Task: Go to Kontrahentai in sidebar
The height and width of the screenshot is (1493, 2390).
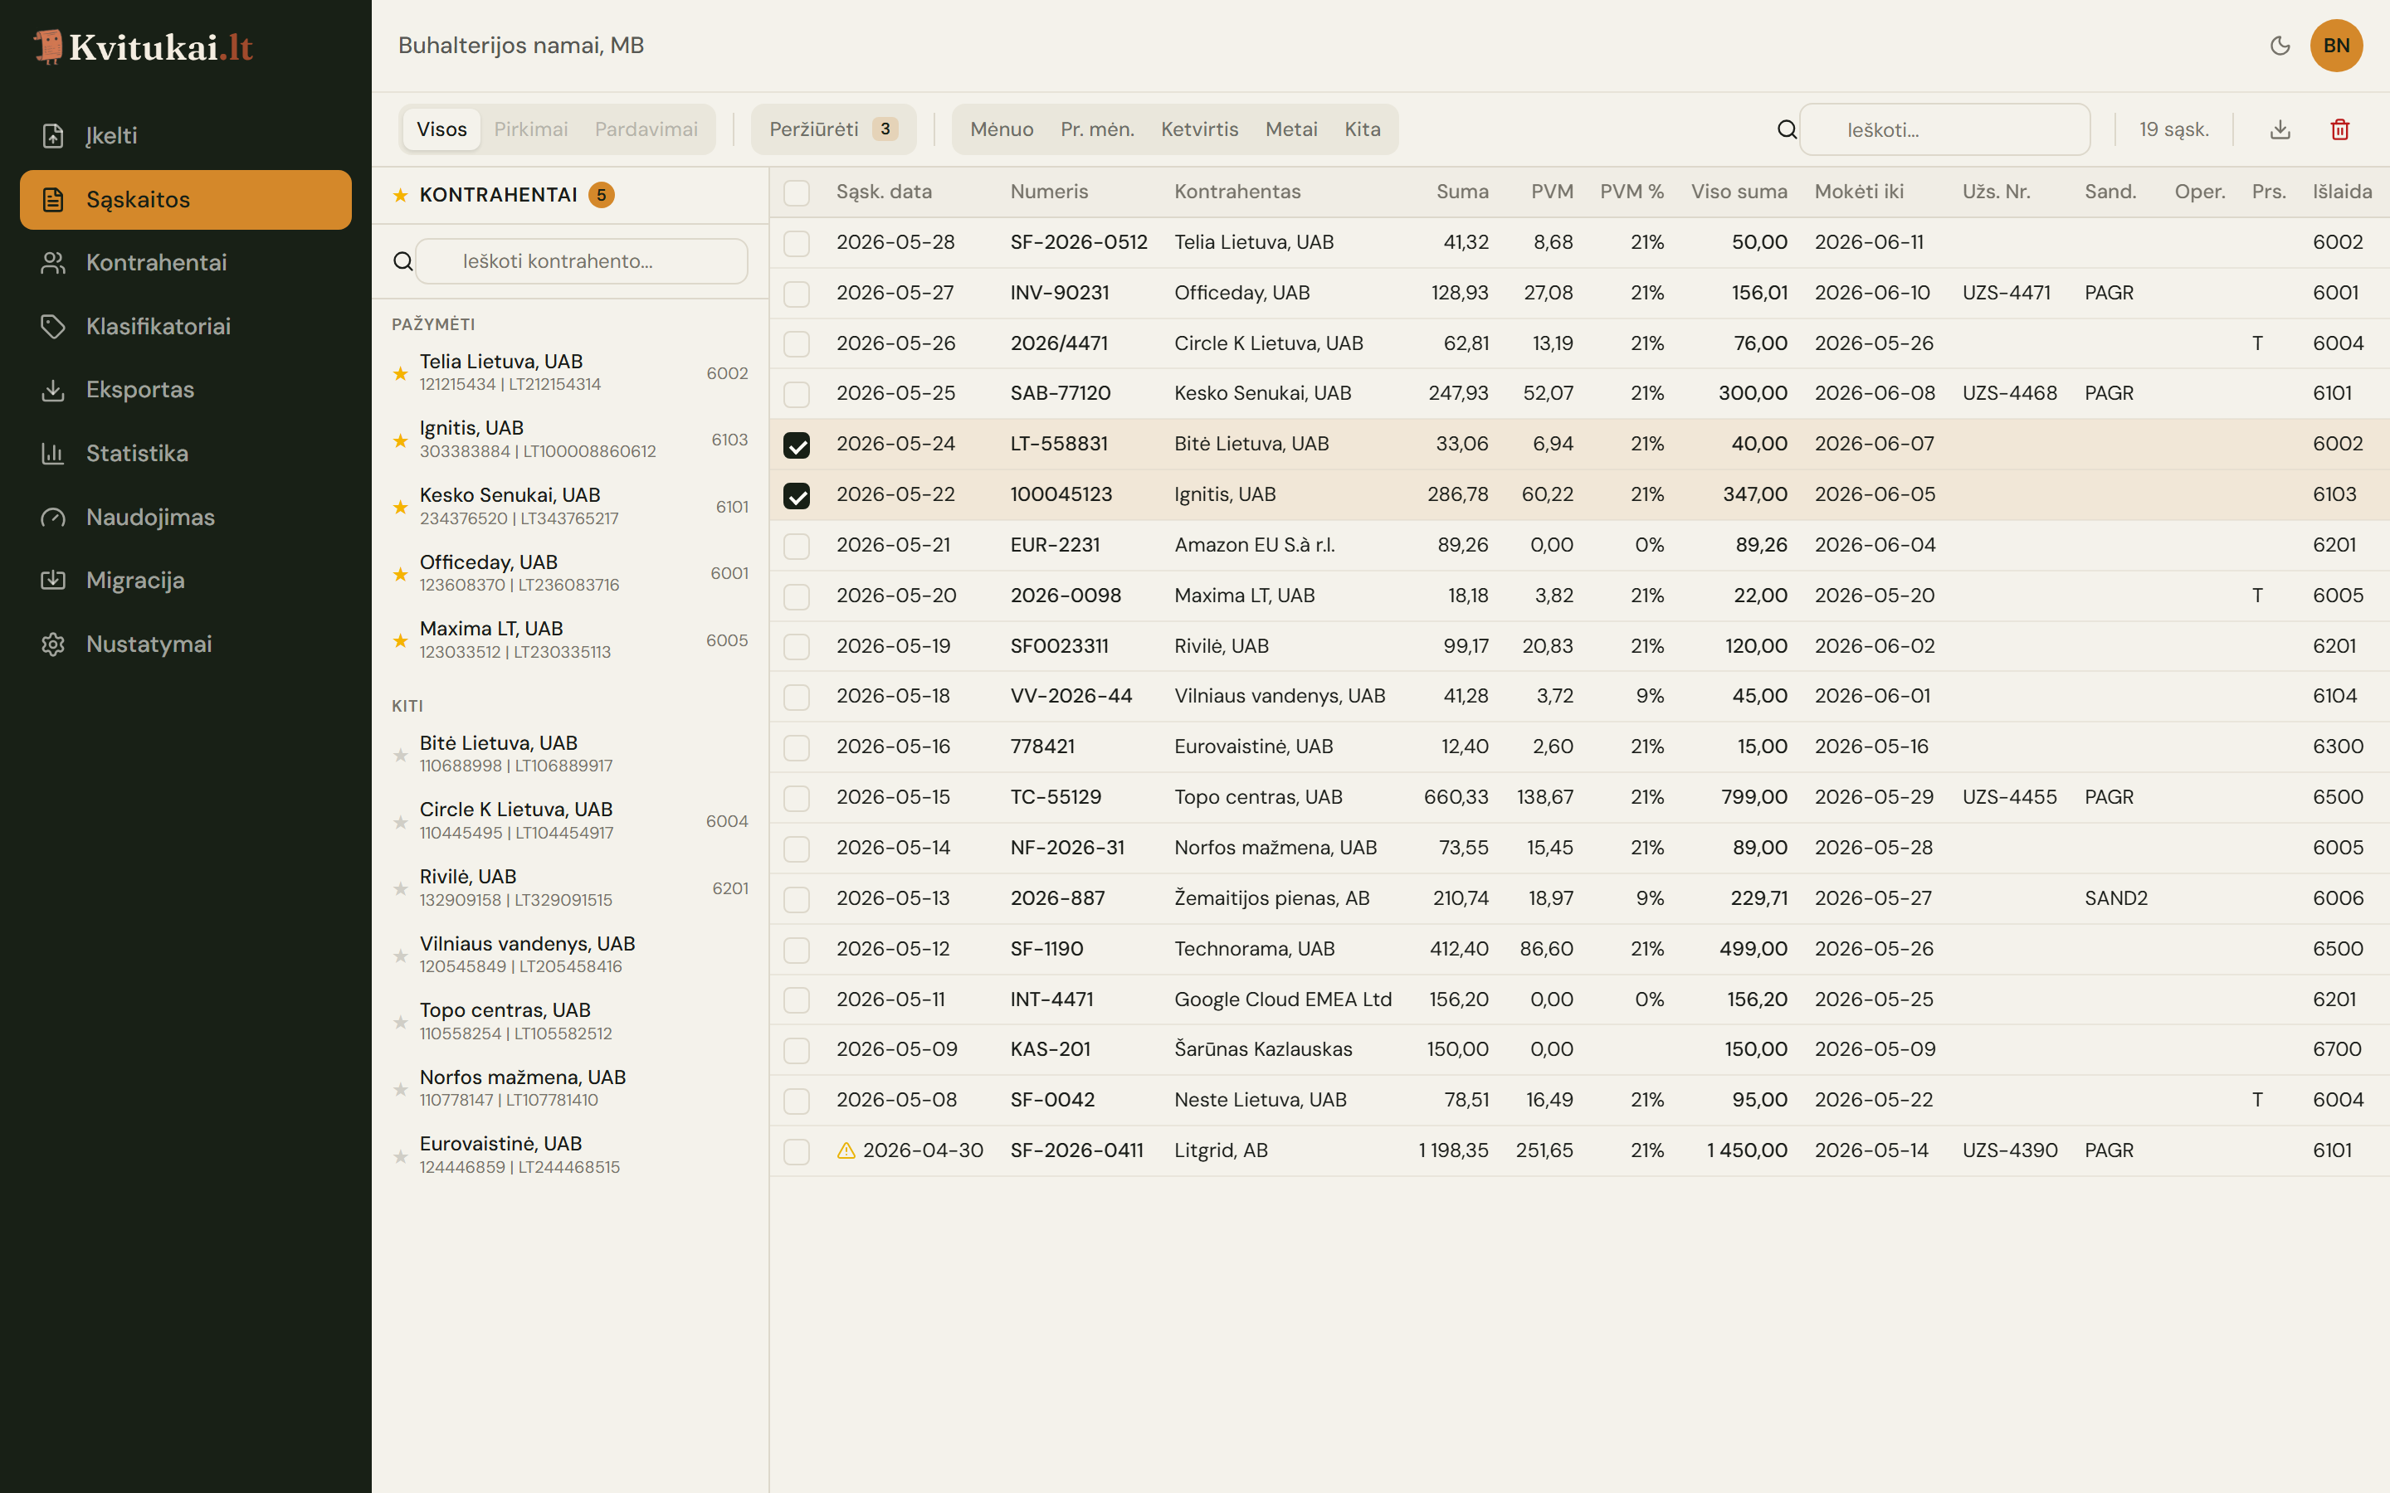Action: (186, 263)
